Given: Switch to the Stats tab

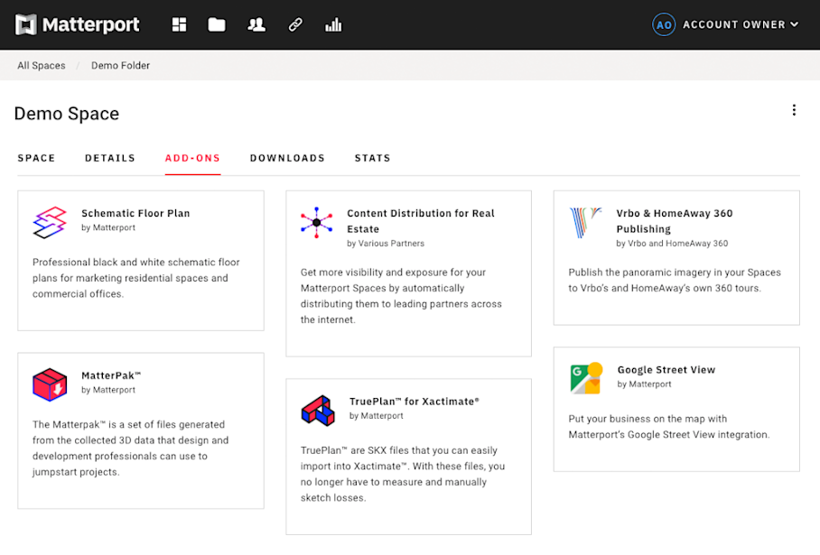Looking at the screenshot, I should click(x=373, y=158).
